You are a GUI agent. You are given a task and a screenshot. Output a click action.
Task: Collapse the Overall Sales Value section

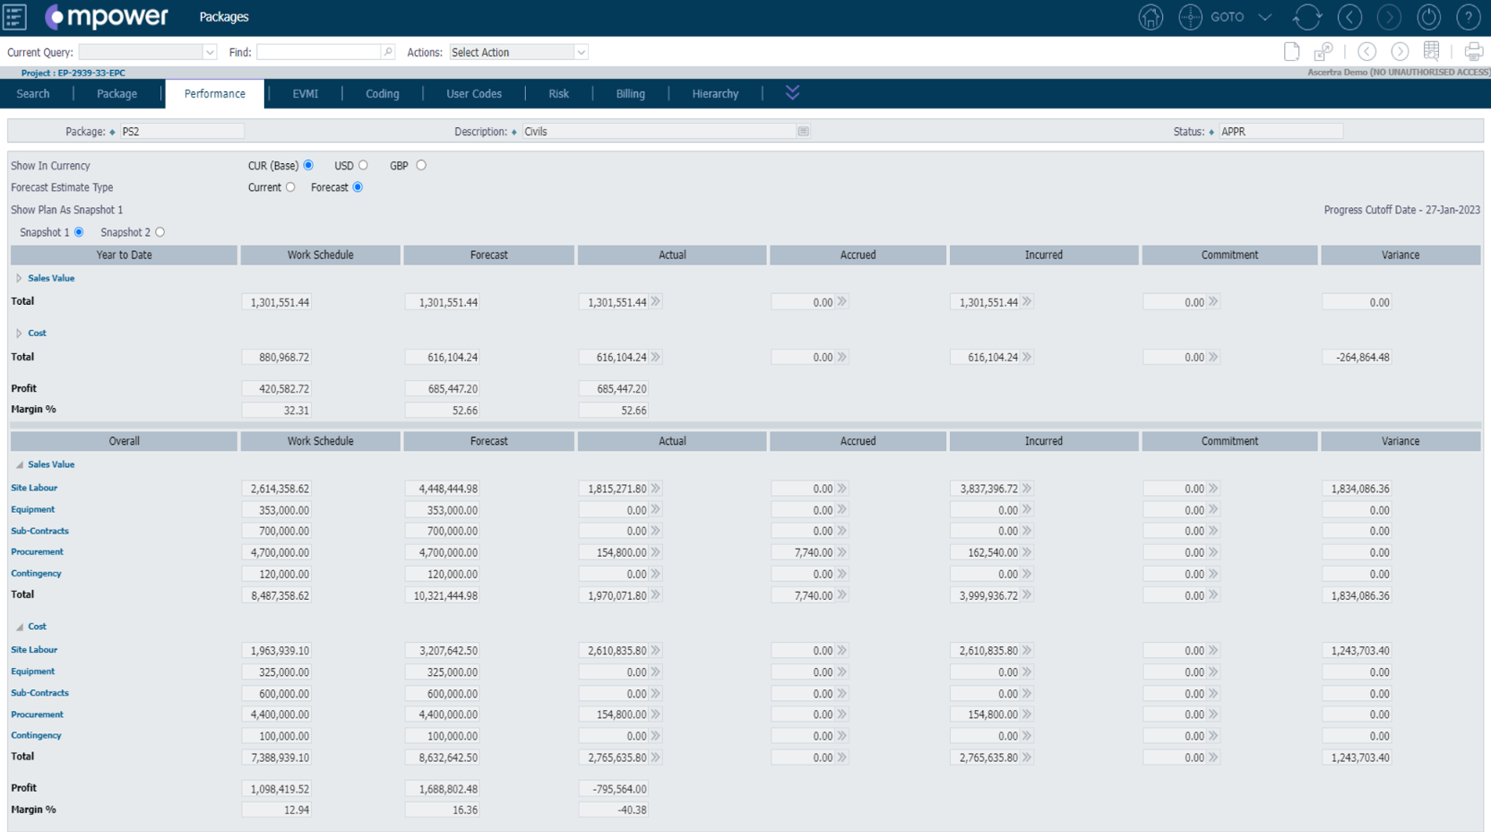19,465
